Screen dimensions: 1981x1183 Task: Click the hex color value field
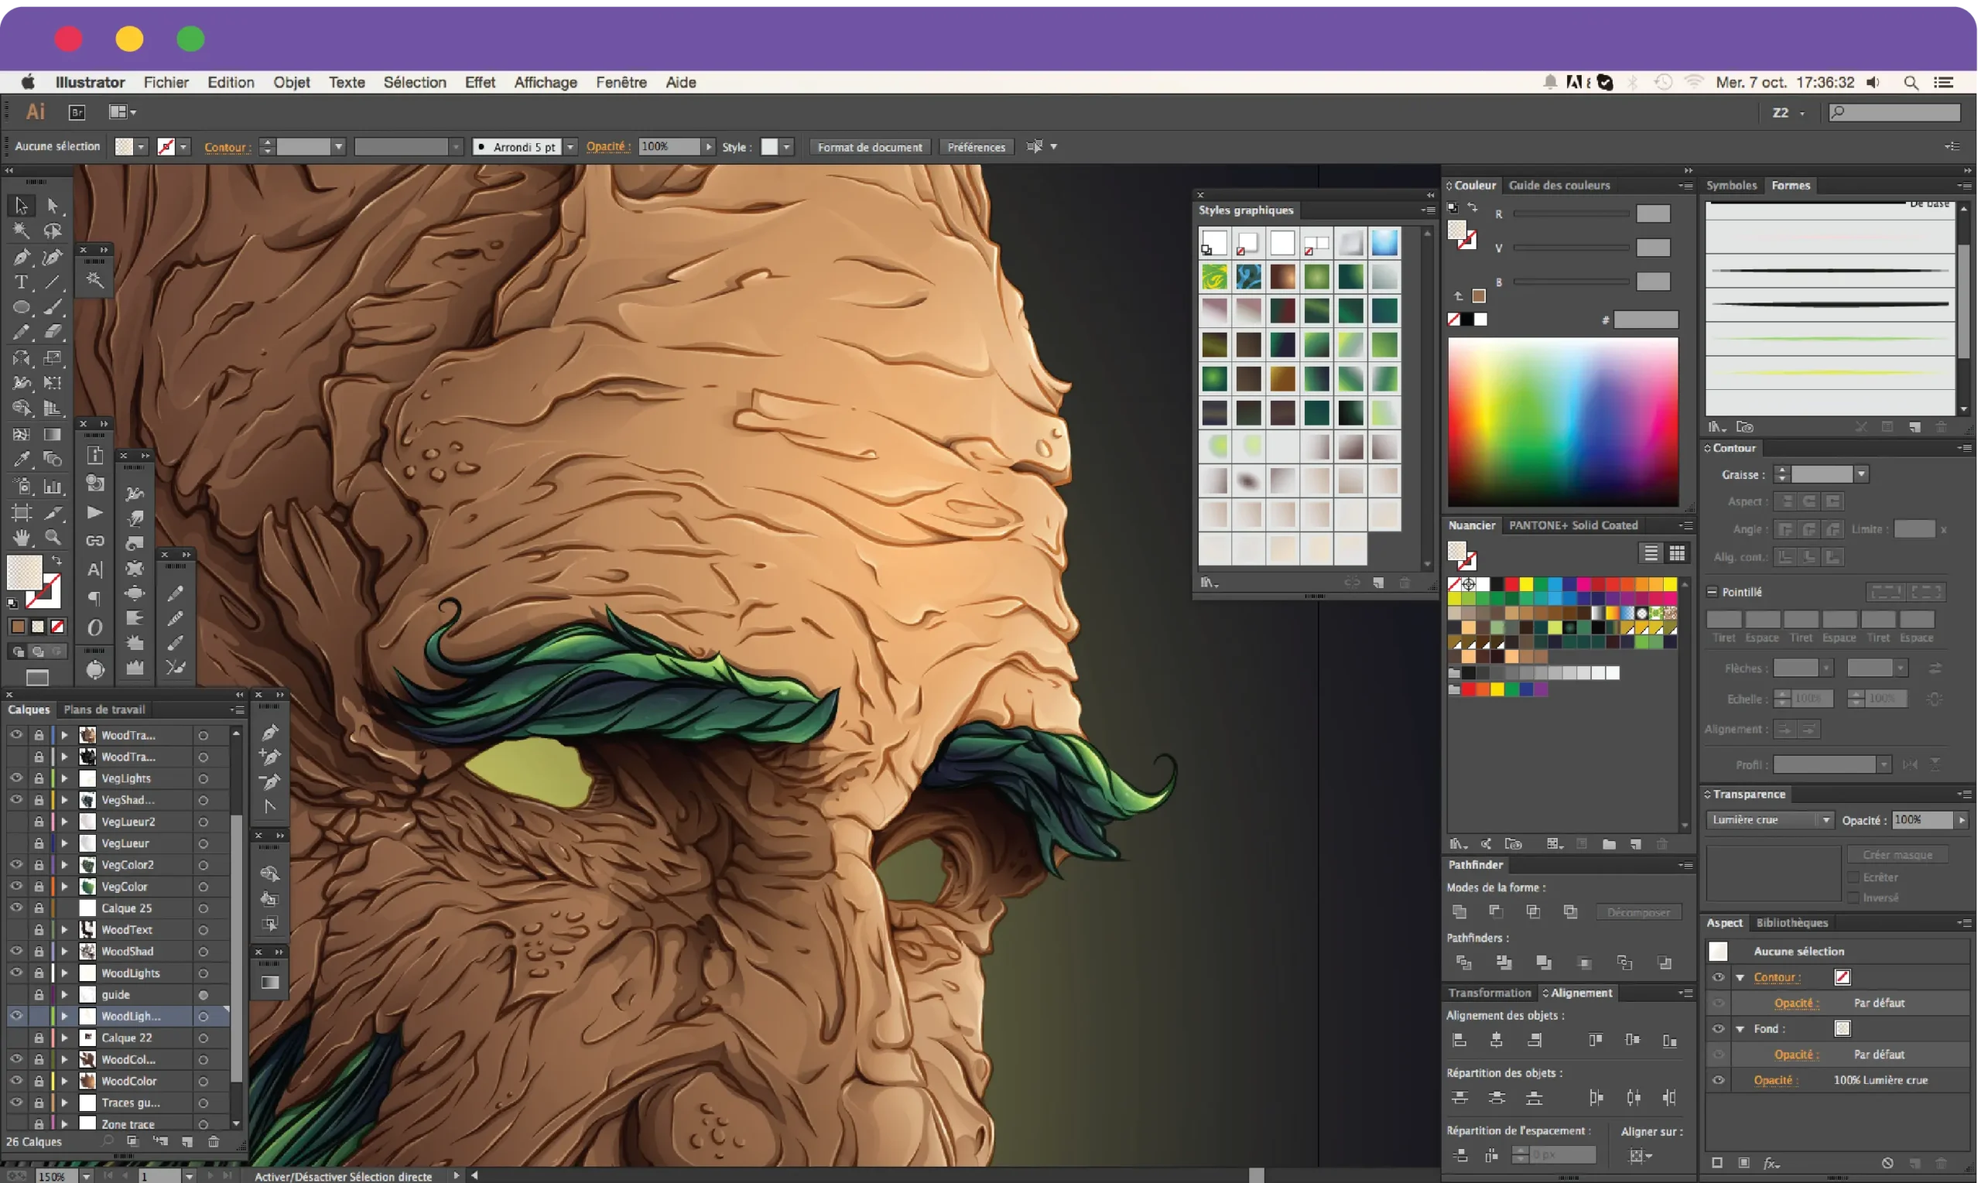point(1646,320)
